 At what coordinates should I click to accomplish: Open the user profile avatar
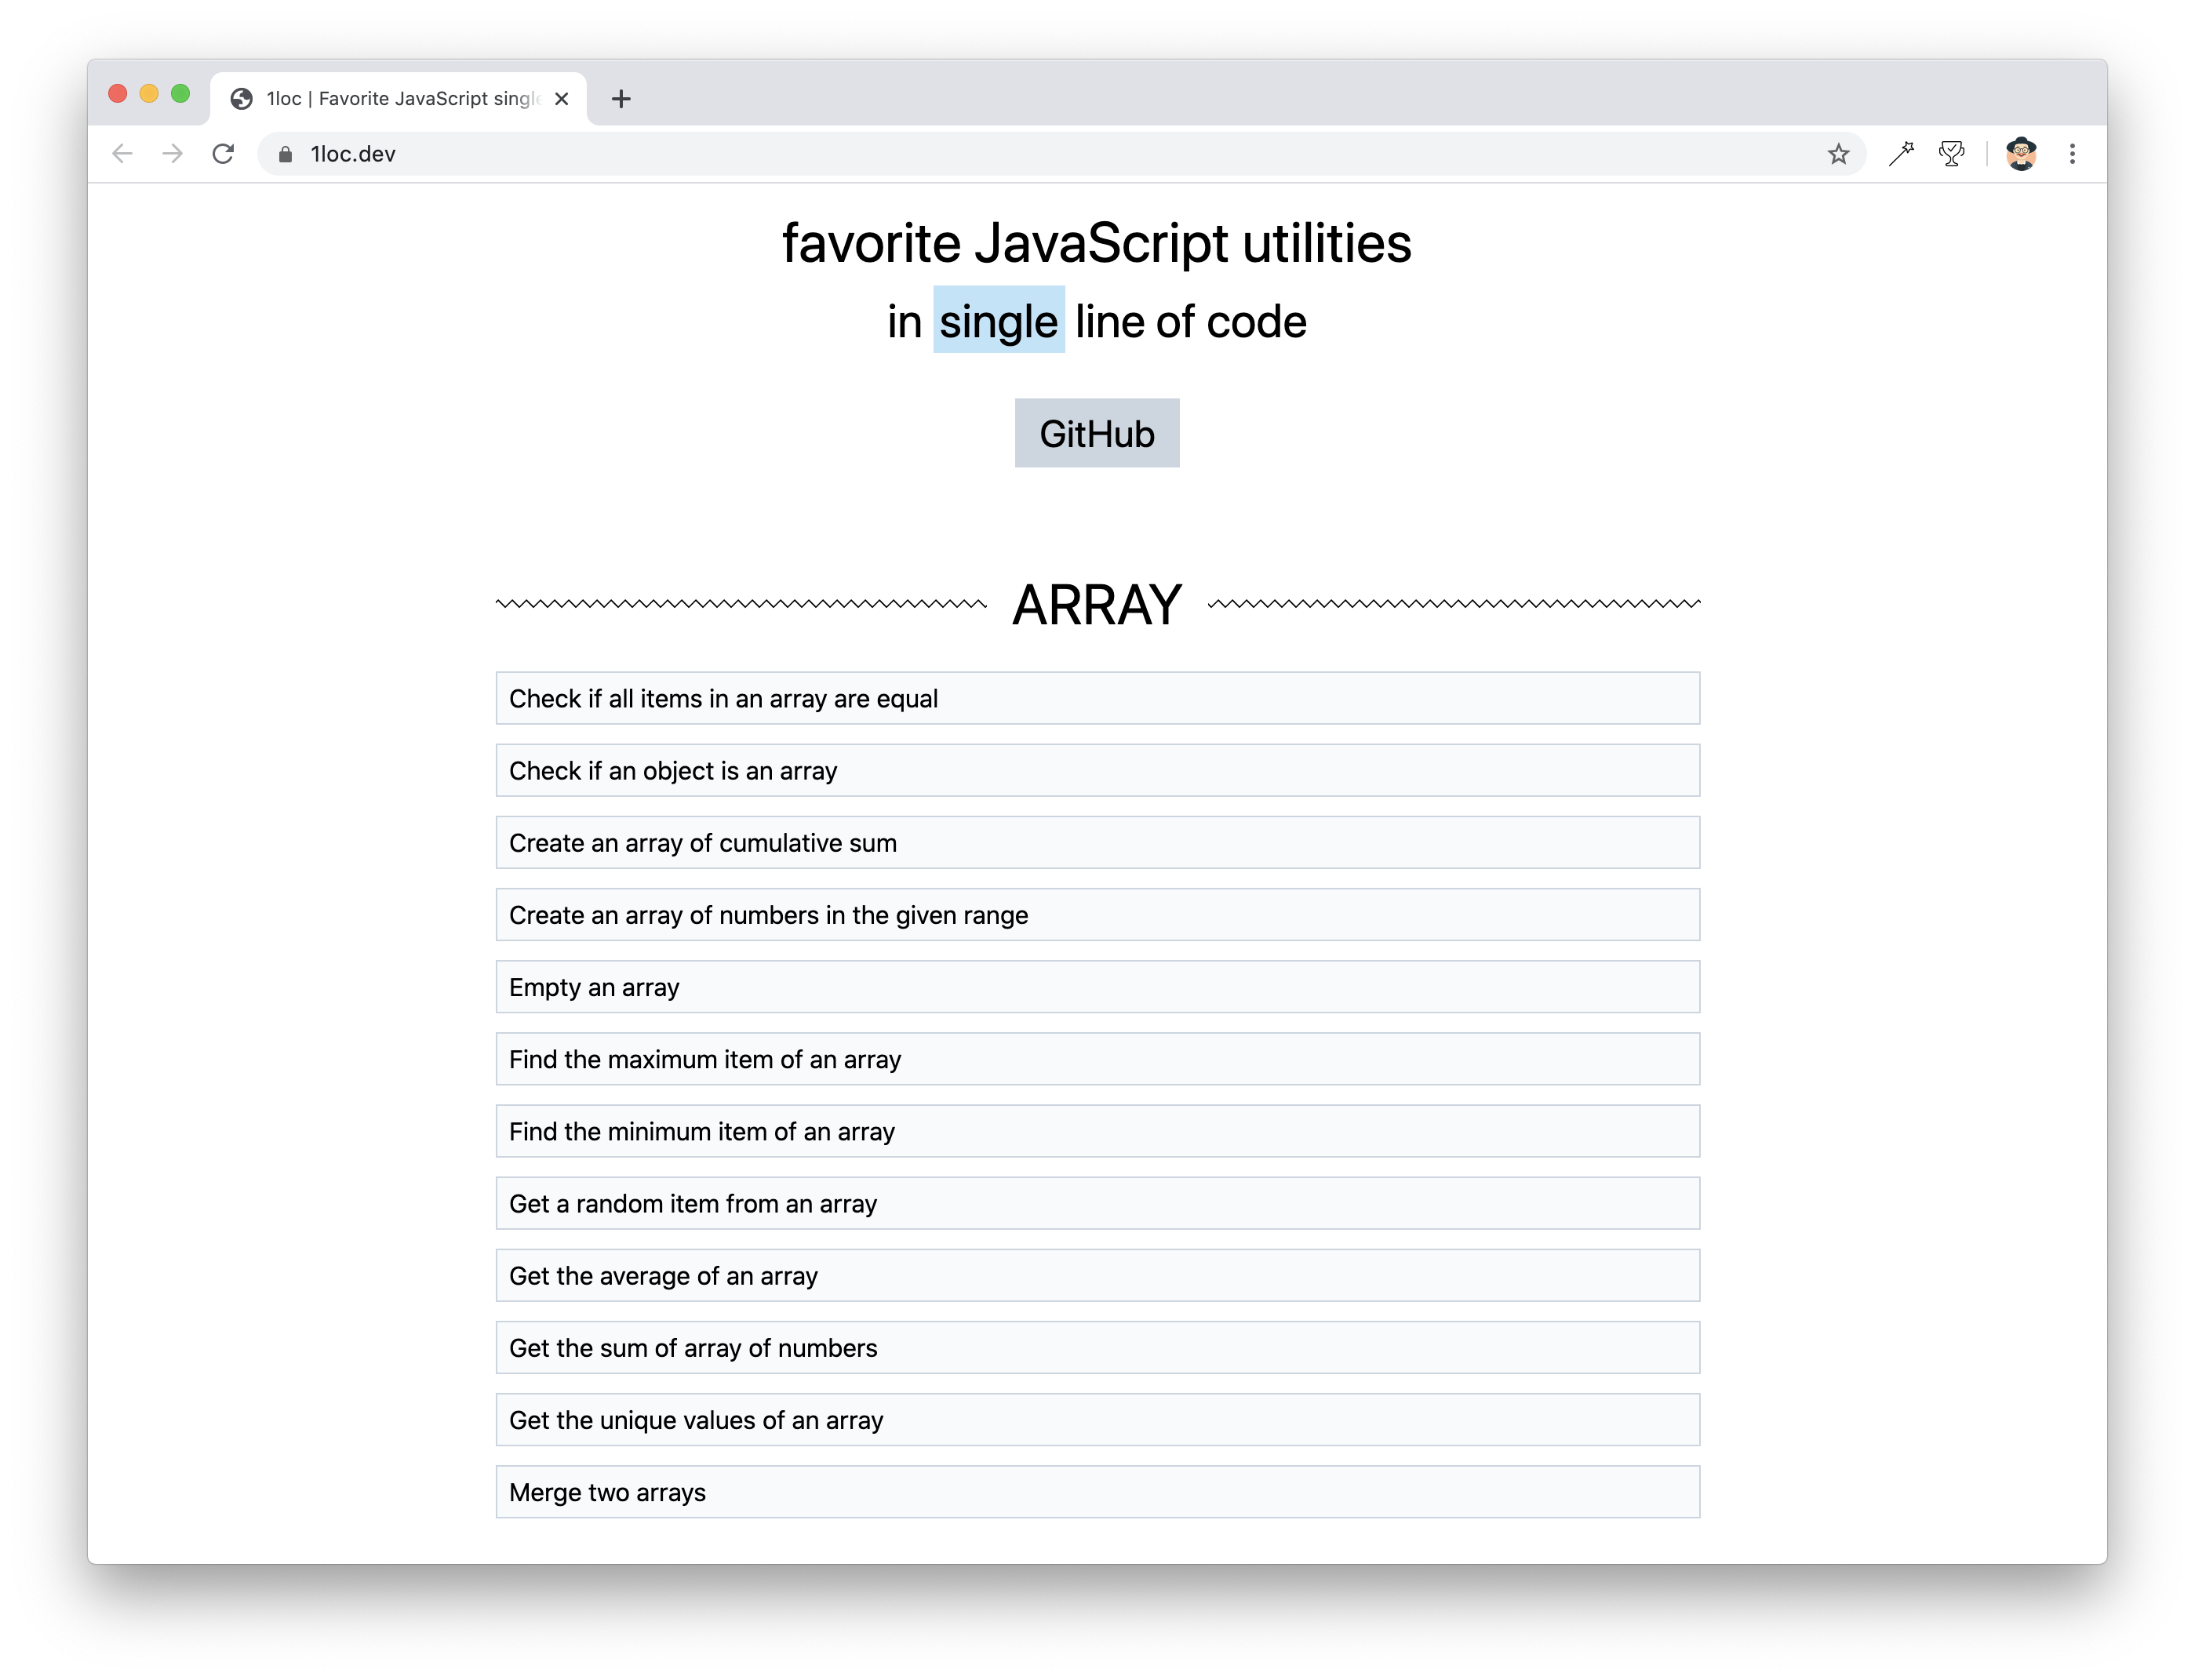click(x=2021, y=154)
